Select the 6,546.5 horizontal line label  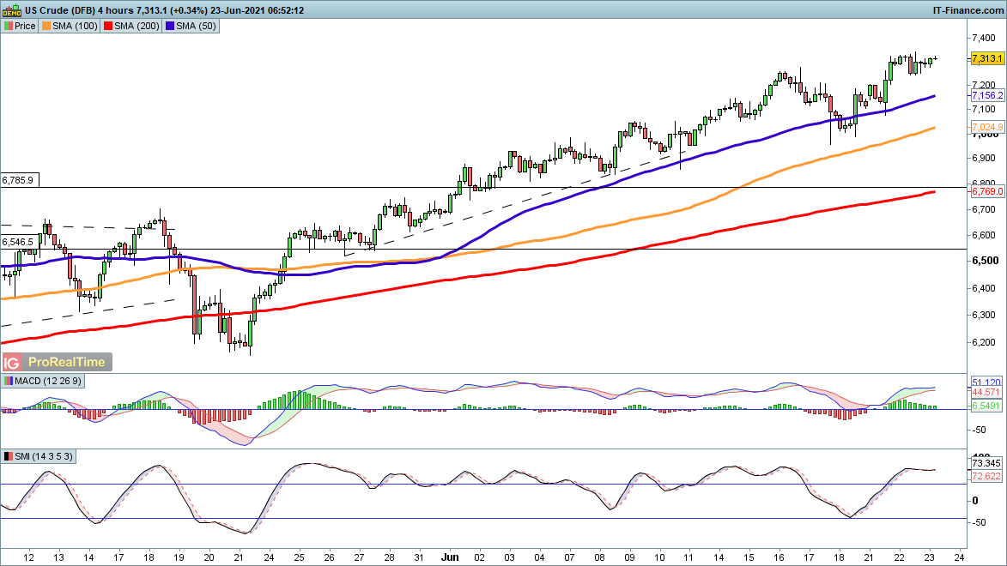[18, 242]
